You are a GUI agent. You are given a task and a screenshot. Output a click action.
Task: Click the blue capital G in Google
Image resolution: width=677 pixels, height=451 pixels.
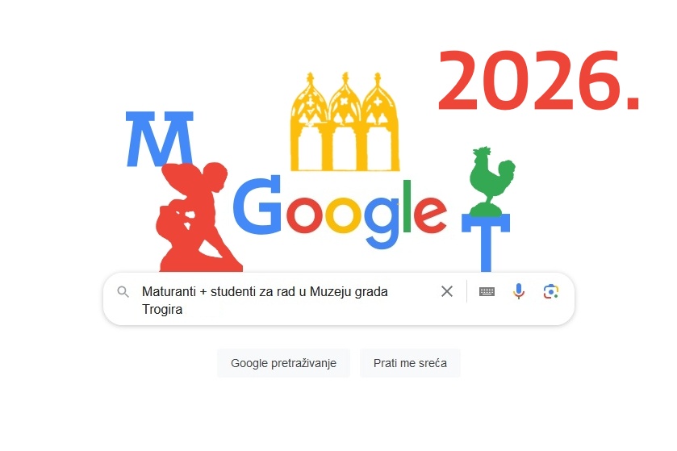257,206
